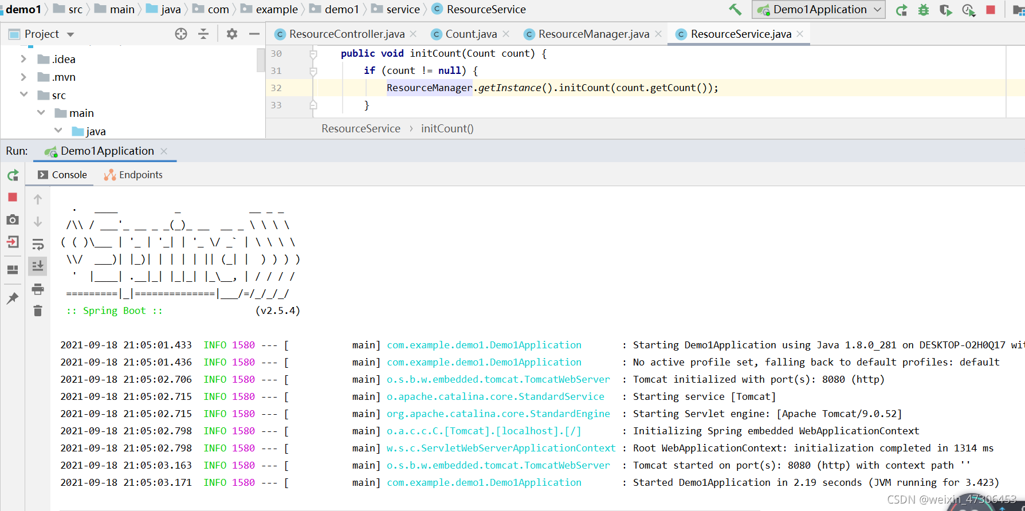
Task: Click ResourceService in editor breadcrumb
Action: [x=361, y=128]
